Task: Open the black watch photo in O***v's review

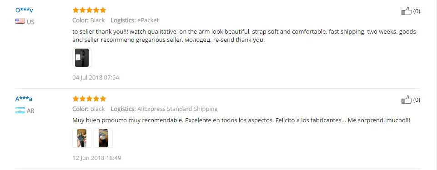Action: point(82,58)
